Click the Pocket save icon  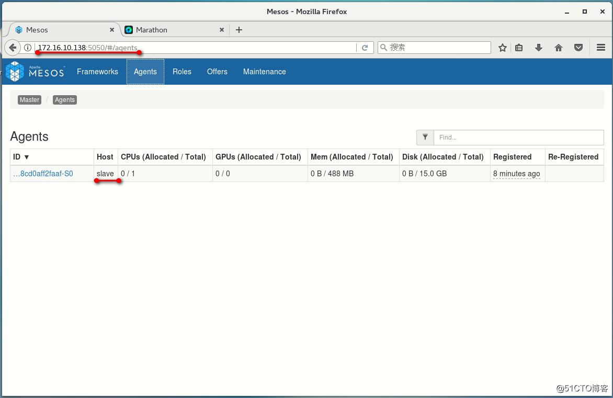[x=578, y=48]
